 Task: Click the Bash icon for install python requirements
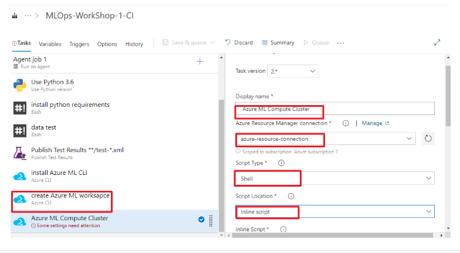(x=20, y=108)
